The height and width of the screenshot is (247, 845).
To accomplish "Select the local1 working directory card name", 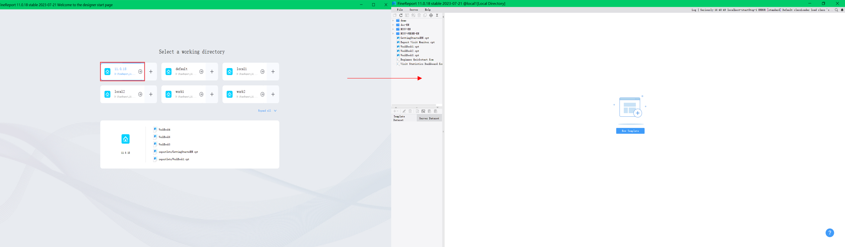I will [241, 69].
